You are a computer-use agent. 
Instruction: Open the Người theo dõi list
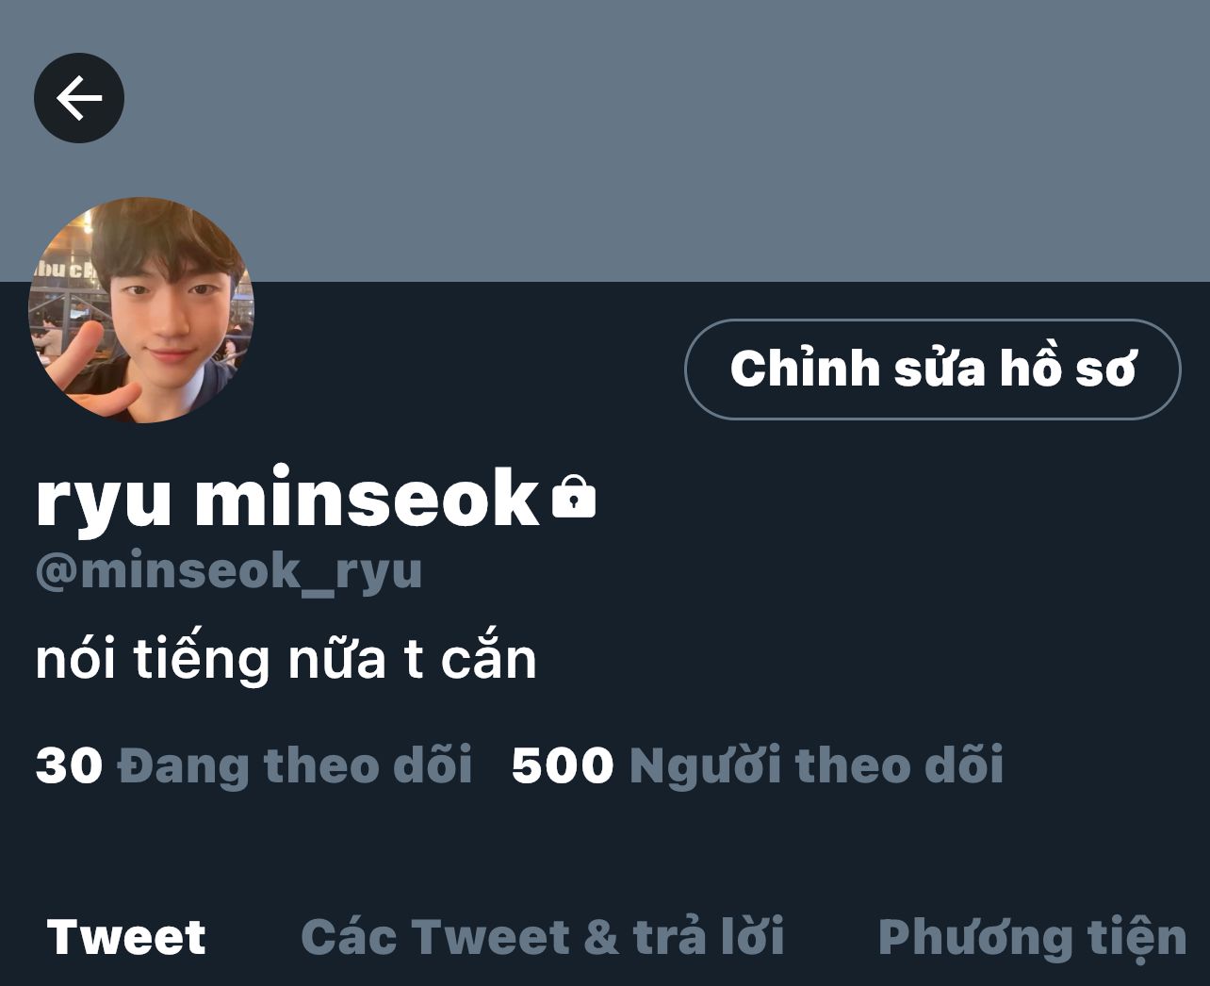click(x=816, y=764)
